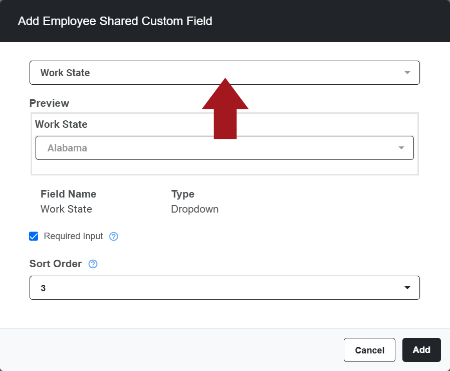450x371 pixels.
Task: Click the Preview section label
Action: [x=49, y=103]
